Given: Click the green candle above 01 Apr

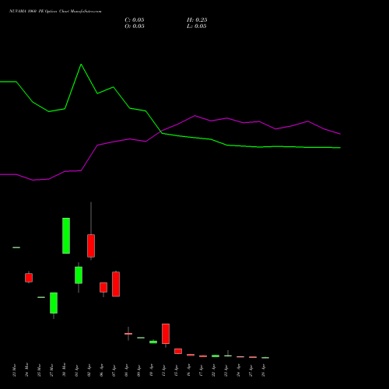Looking at the screenshot, I should pyautogui.click(x=79, y=275).
